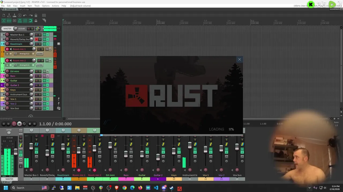This screenshot has height=192, width=343.
Task: Open the File menu
Action: (x=3, y=6)
